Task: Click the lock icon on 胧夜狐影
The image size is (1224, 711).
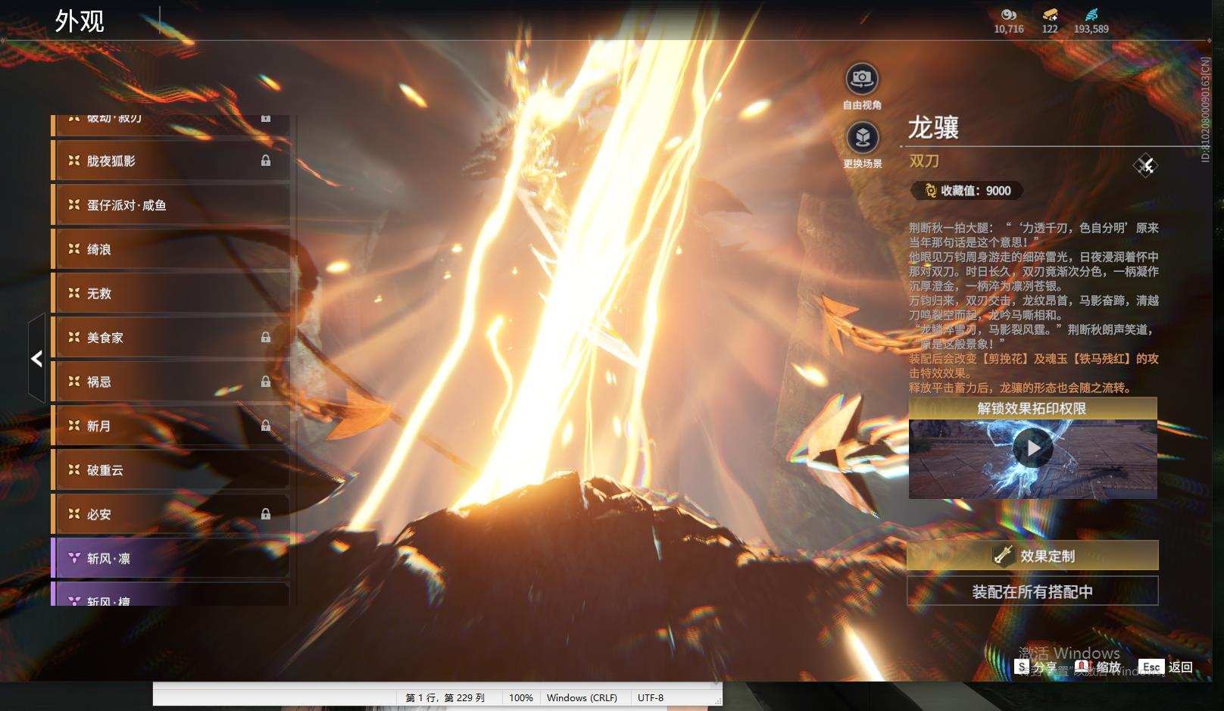Action: click(x=266, y=161)
